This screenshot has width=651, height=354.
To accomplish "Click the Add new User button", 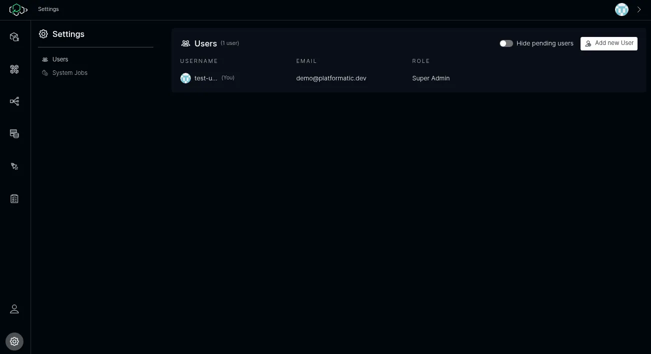I will [x=609, y=43].
